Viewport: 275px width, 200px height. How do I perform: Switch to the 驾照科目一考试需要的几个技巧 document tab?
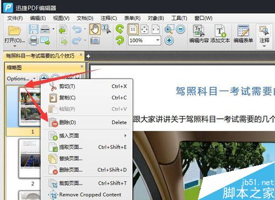click(40, 55)
